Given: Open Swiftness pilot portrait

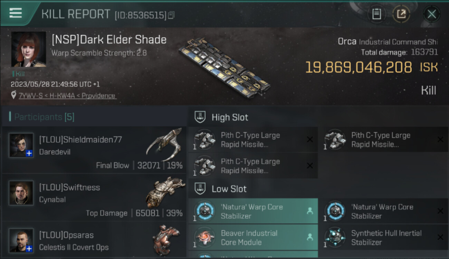Looking at the screenshot, I should pyautogui.click(x=21, y=193).
